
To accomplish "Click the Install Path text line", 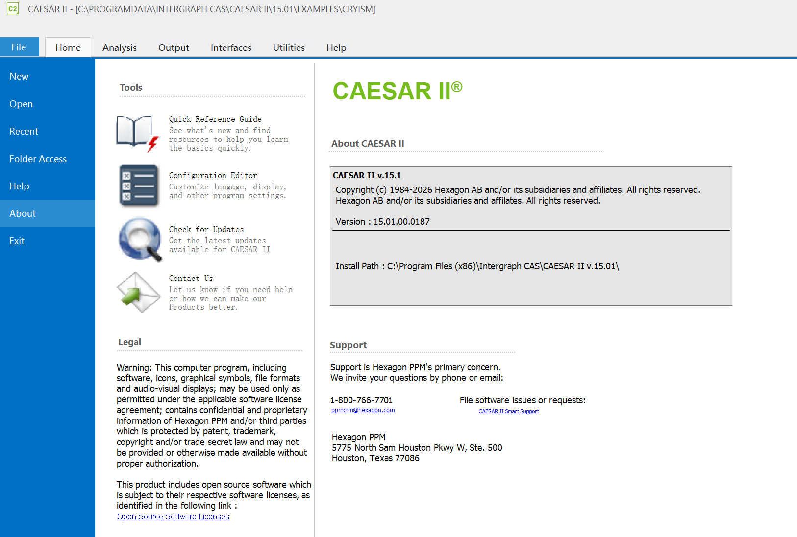I will [477, 266].
